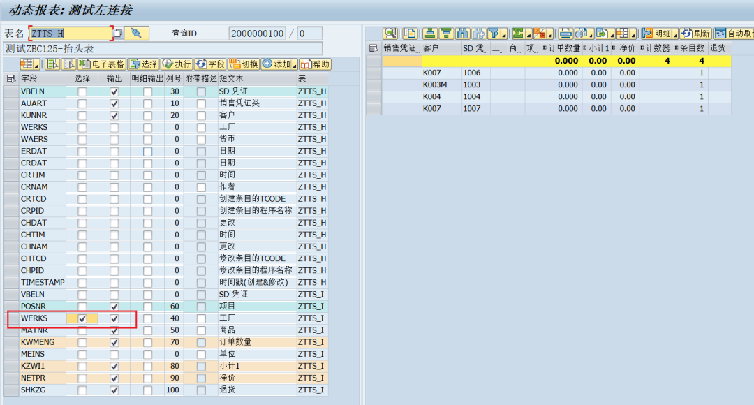Uncheck the Output box for KWMENG

(114, 342)
